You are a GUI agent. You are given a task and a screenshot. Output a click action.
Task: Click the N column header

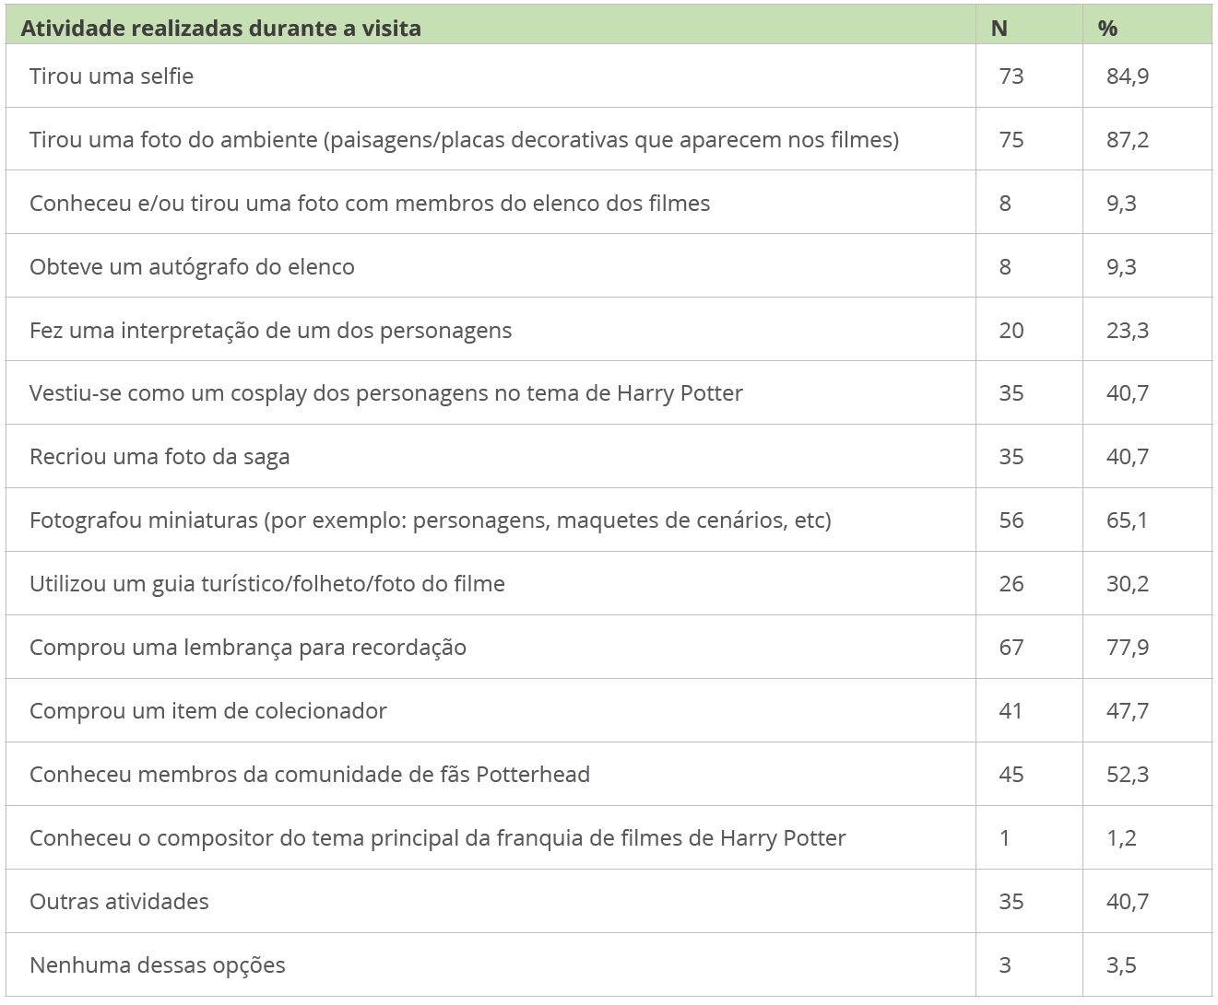pyautogui.click(x=999, y=29)
